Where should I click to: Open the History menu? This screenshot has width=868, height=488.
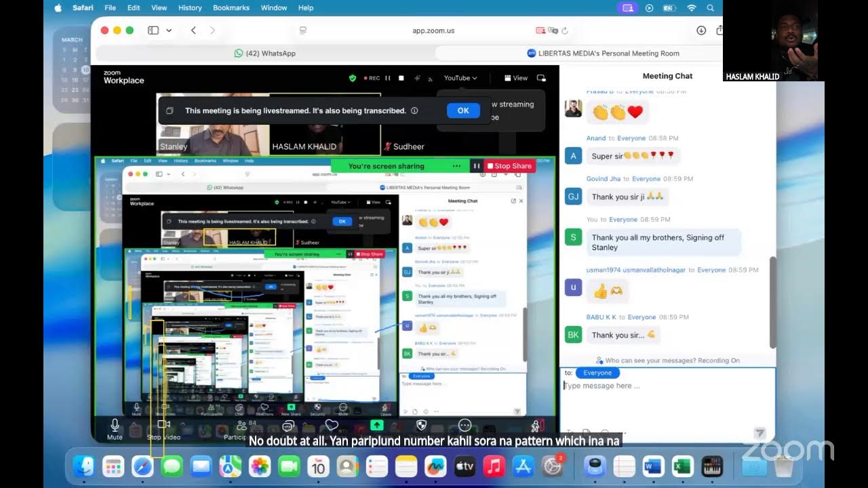pyautogui.click(x=190, y=8)
